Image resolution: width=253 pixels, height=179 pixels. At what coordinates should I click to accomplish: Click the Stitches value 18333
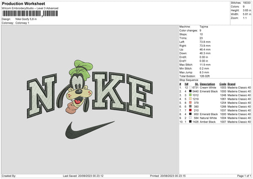click(247, 3)
